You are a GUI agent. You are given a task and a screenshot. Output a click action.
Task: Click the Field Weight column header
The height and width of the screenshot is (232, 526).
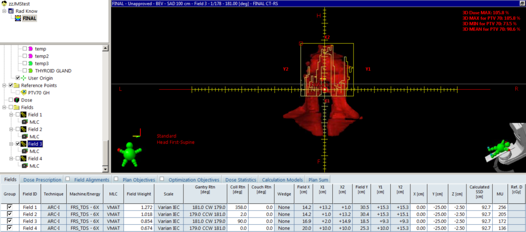(139, 195)
